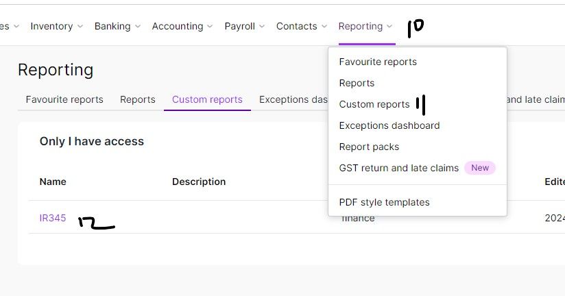The width and height of the screenshot is (565, 296).
Task: Click the New badge beside GST return
Action: 480,168
